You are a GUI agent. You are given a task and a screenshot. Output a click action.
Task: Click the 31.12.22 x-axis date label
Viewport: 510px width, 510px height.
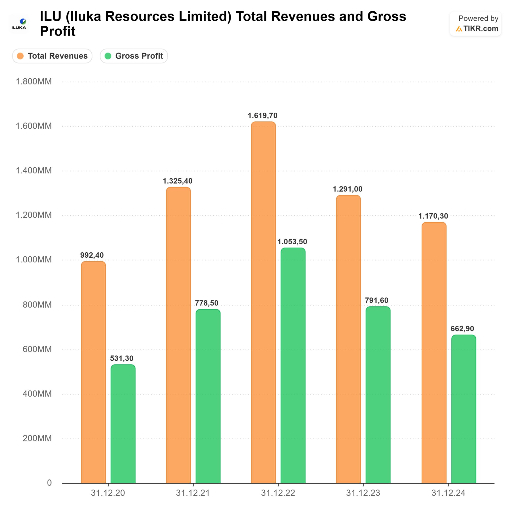coord(278,493)
